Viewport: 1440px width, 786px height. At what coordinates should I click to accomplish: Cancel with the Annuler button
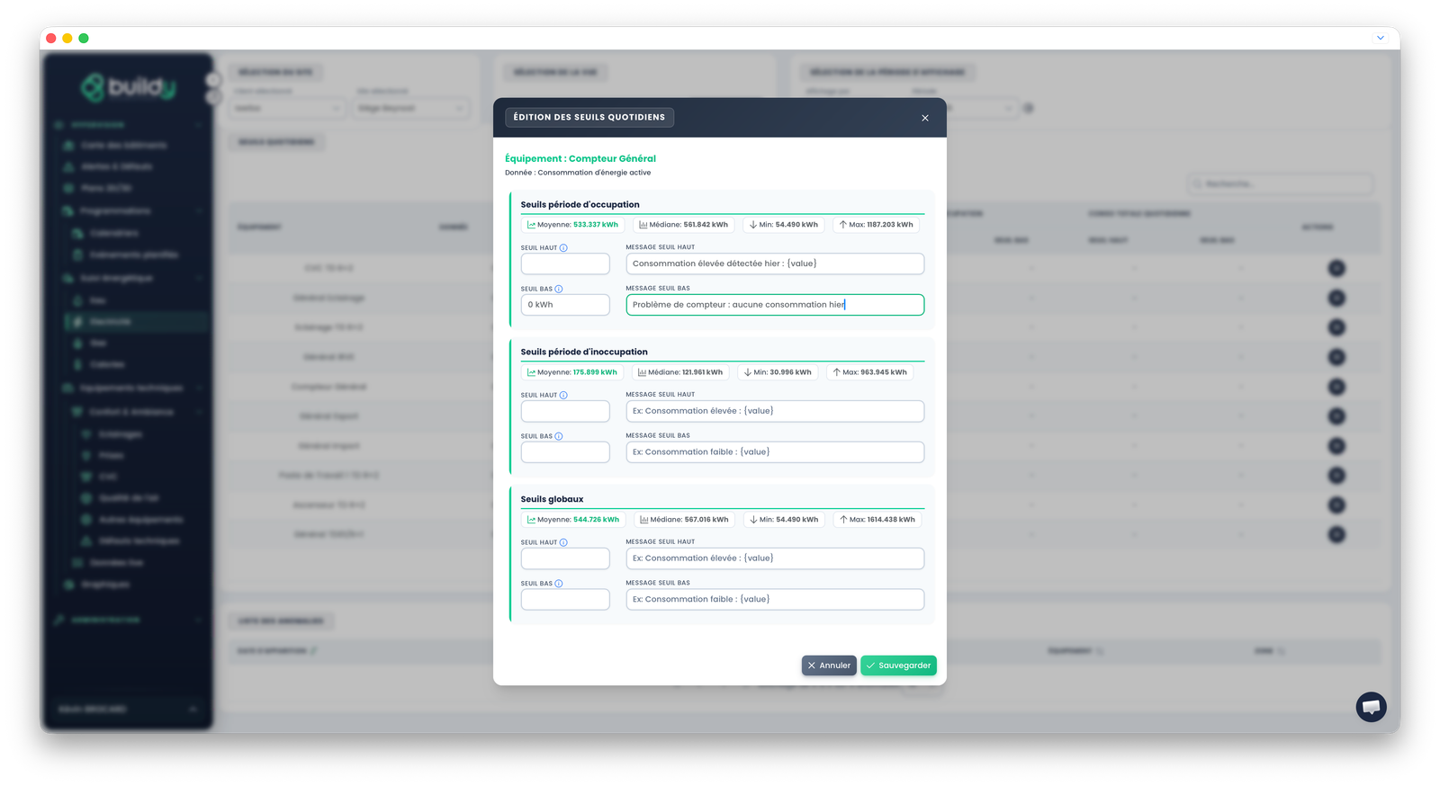(829, 665)
